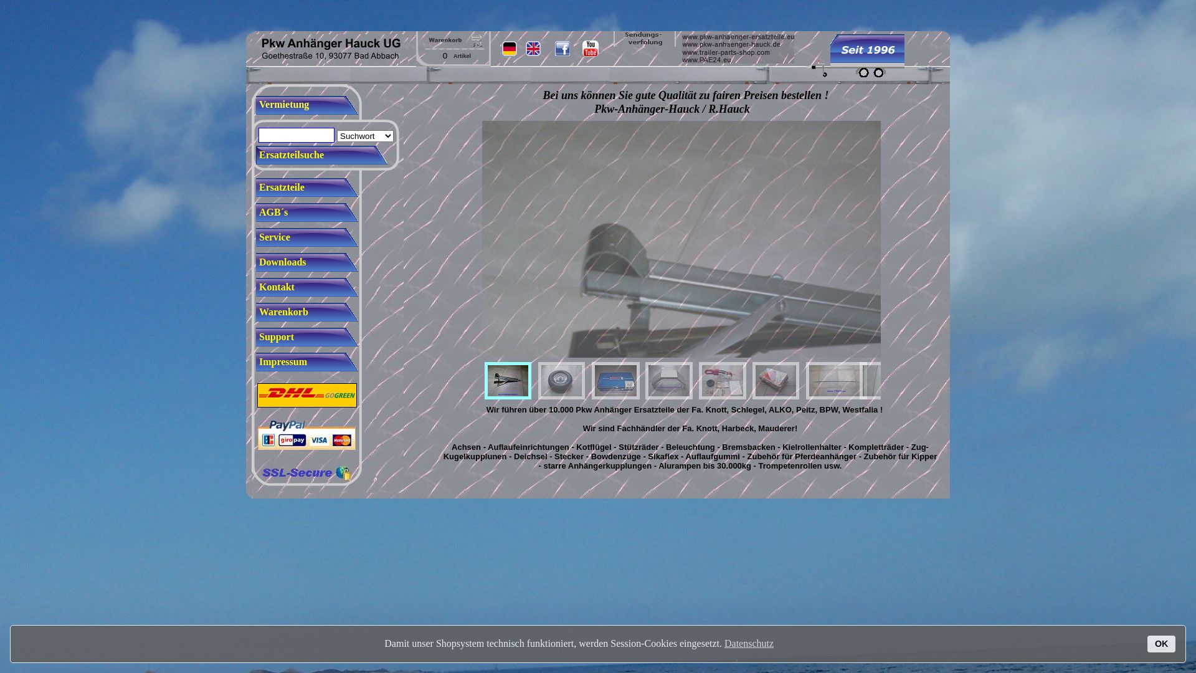This screenshot has height=673, width=1196.
Task: Click the main slideshow image
Action: [681, 239]
